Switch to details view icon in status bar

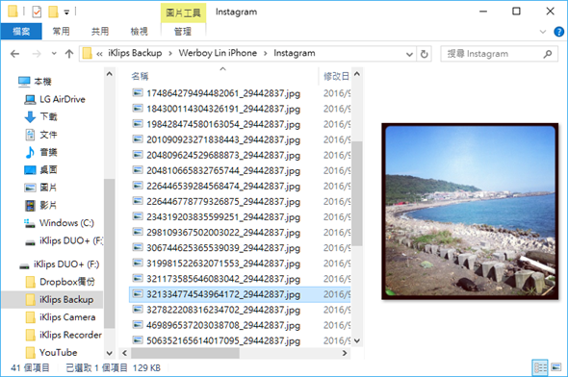click(x=540, y=368)
